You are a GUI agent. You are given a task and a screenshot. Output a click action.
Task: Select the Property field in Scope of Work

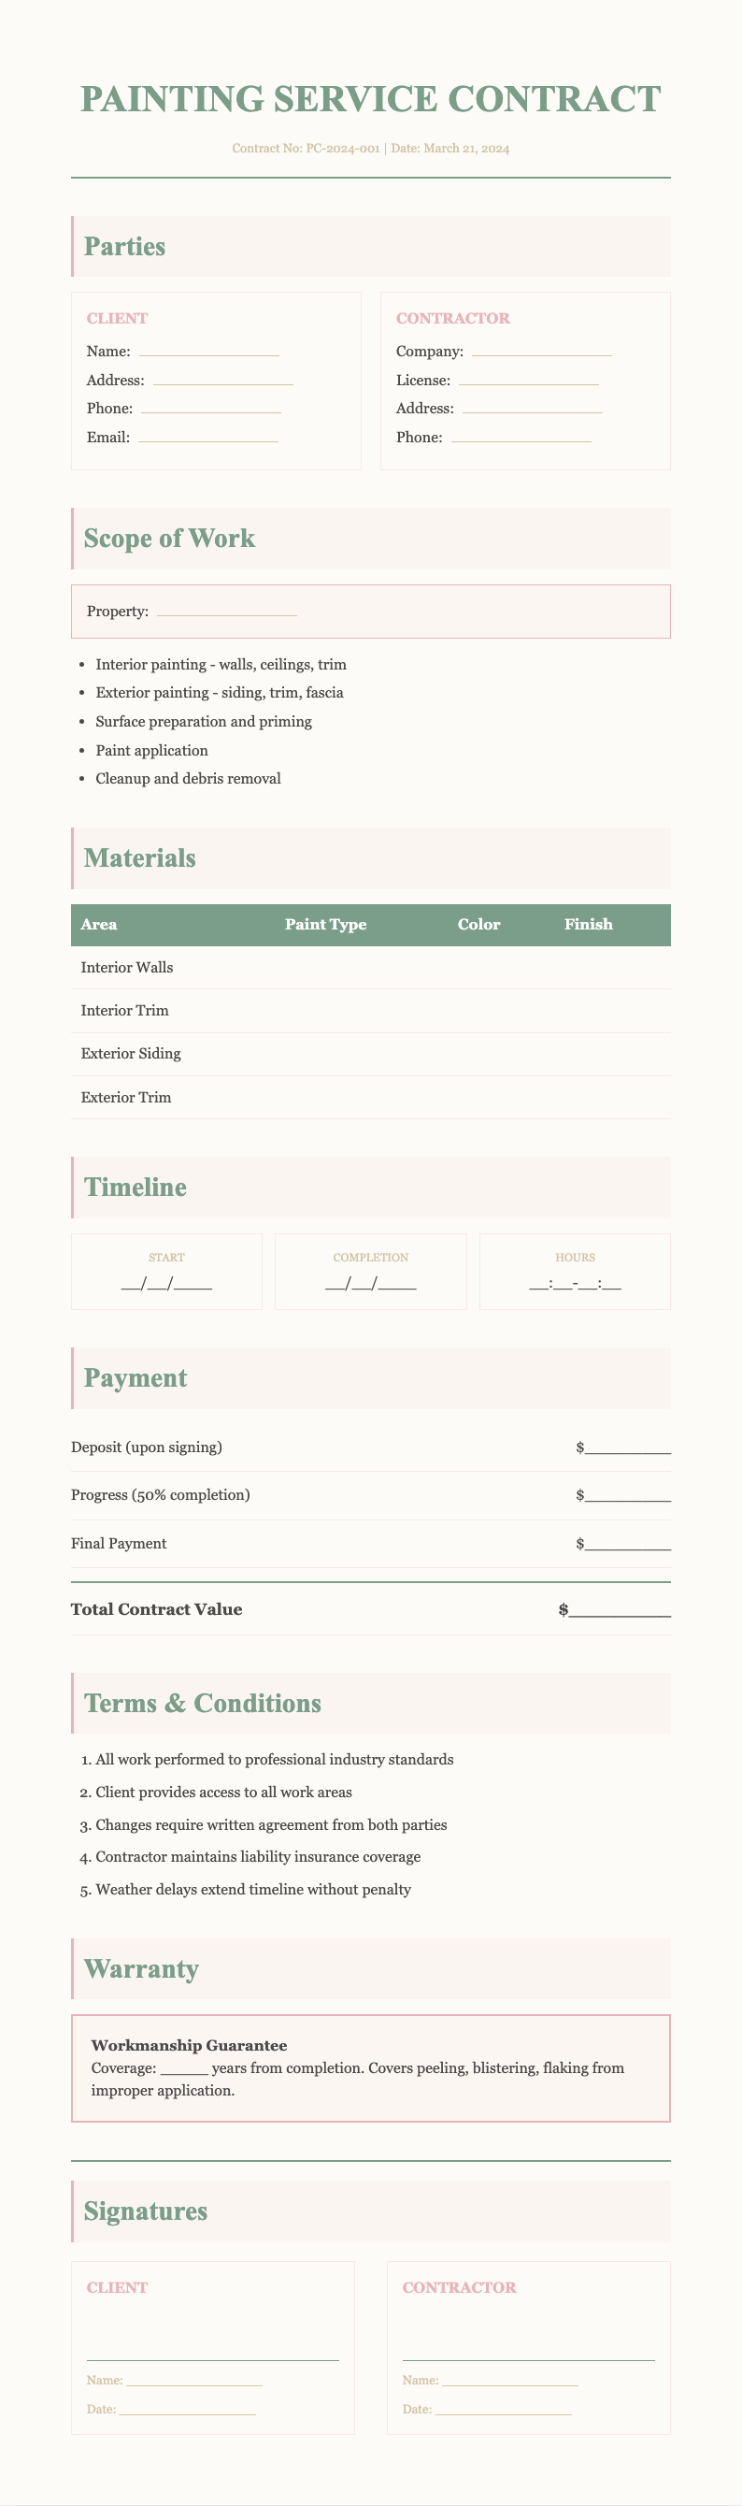click(x=226, y=611)
